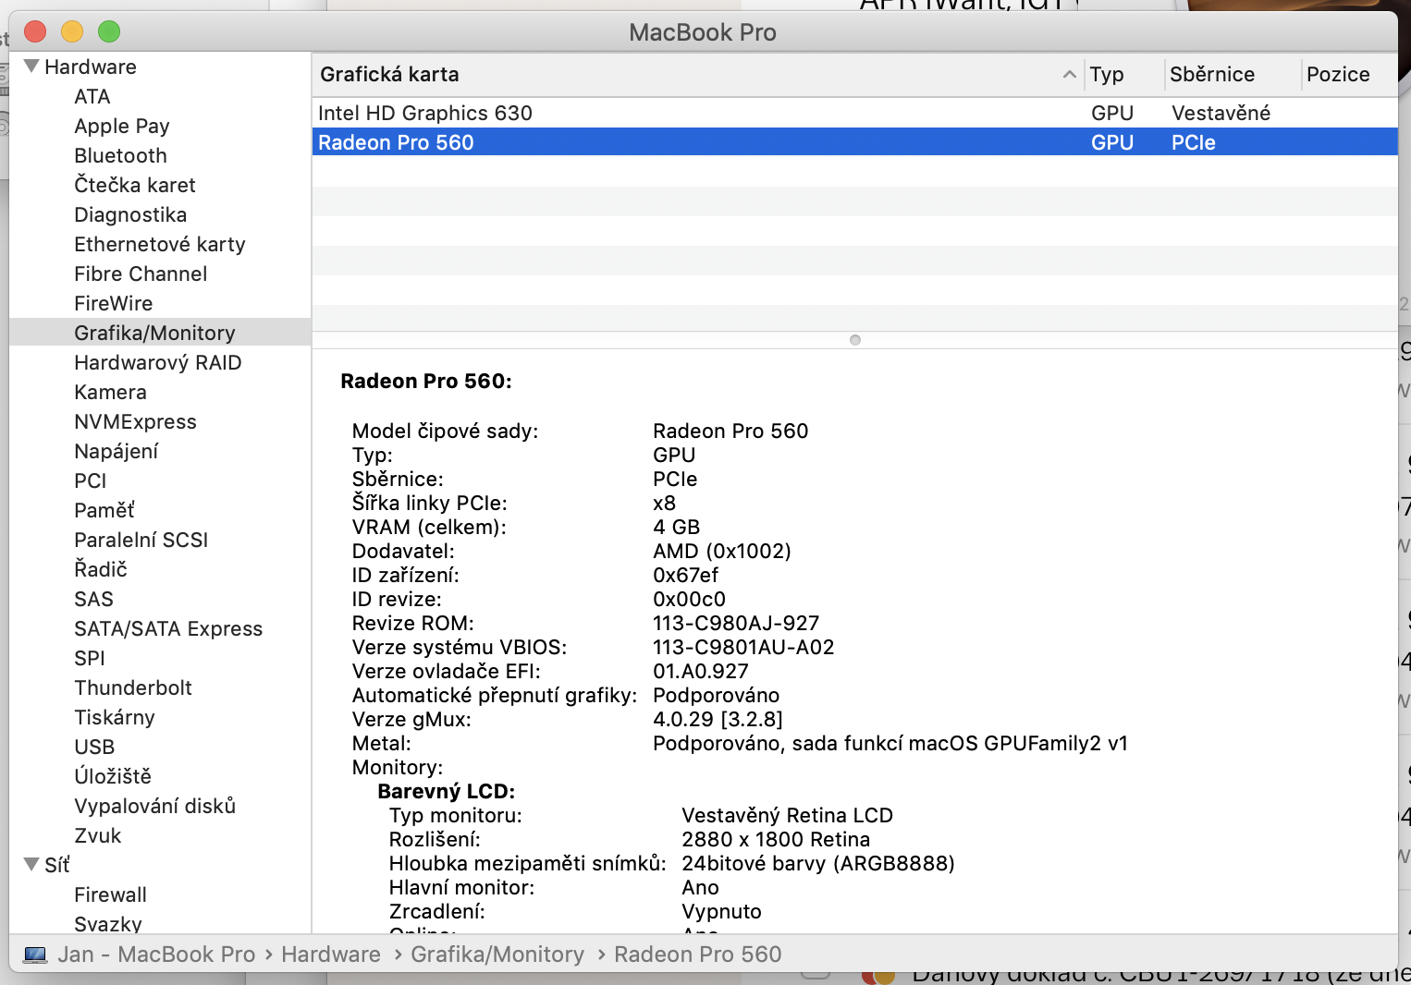Open PCI hardware info
This screenshot has width=1411, height=985.
pyautogui.click(x=91, y=480)
